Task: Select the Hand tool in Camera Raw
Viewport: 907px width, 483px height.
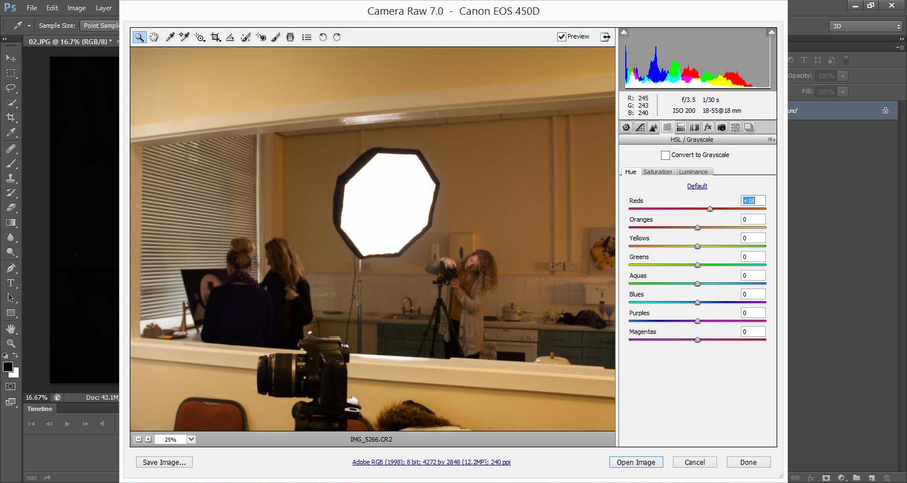Action: [x=154, y=37]
